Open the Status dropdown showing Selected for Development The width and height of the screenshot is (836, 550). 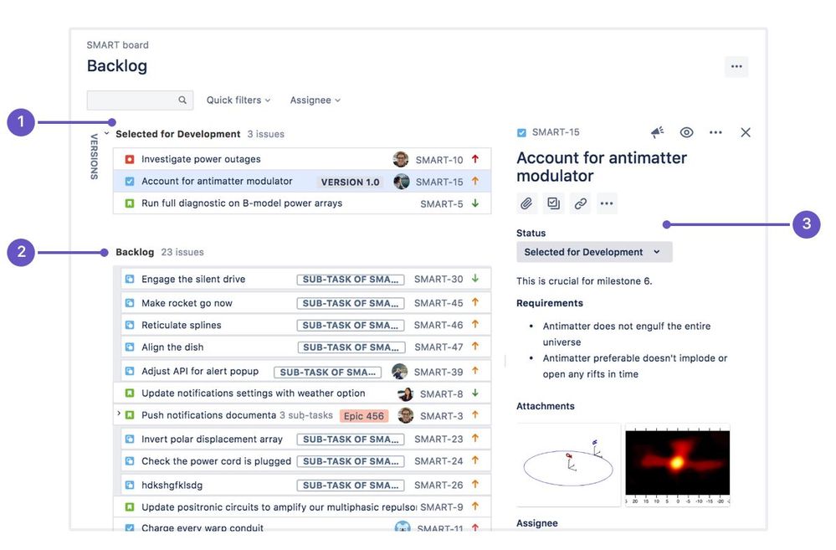point(594,251)
